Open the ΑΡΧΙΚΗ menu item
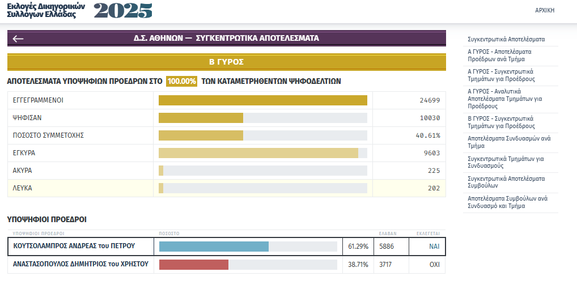The width and height of the screenshot is (577, 293). click(545, 10)
